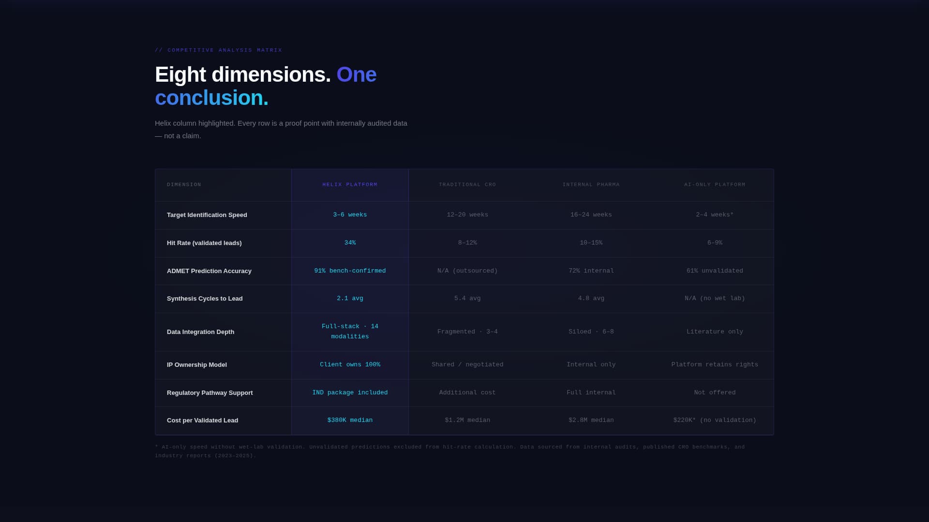Click the 'N/A (no wet lab)' cell
Image resolution: width=929 pixels, height=522 pixels.
(715, 299)
